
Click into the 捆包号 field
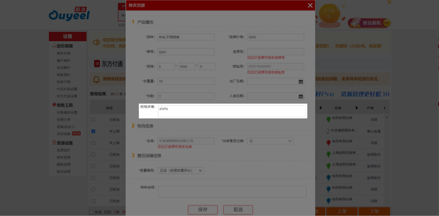(x=275, y=66)
